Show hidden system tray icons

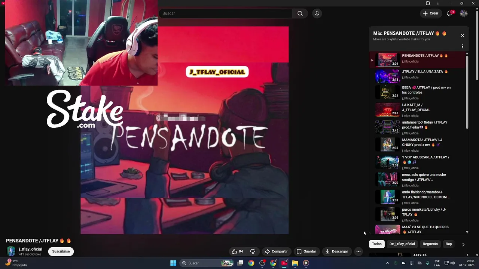click(x=387, y=263)
